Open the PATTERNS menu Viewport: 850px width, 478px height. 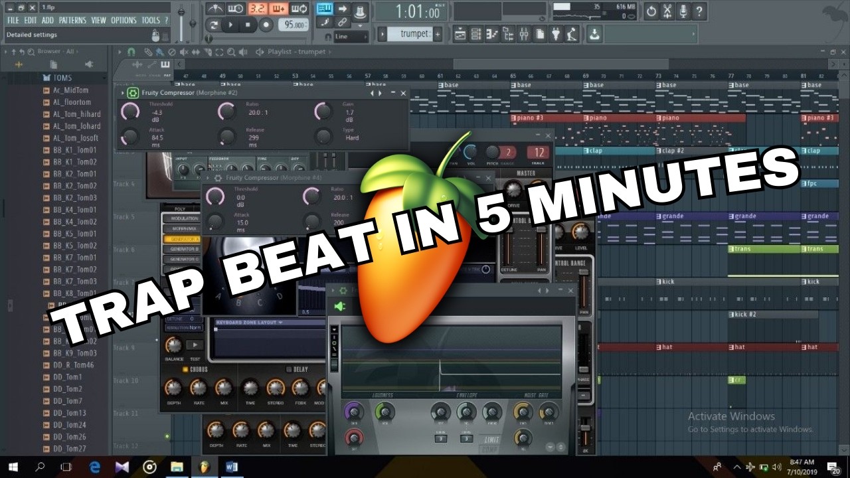[x=72, y=21]
